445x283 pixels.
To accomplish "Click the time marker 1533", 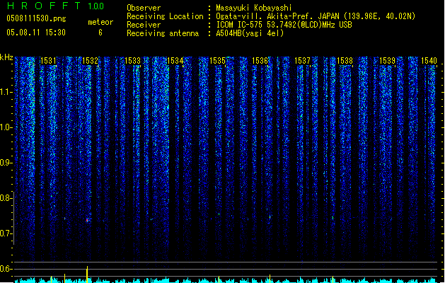I will point(132,61).
